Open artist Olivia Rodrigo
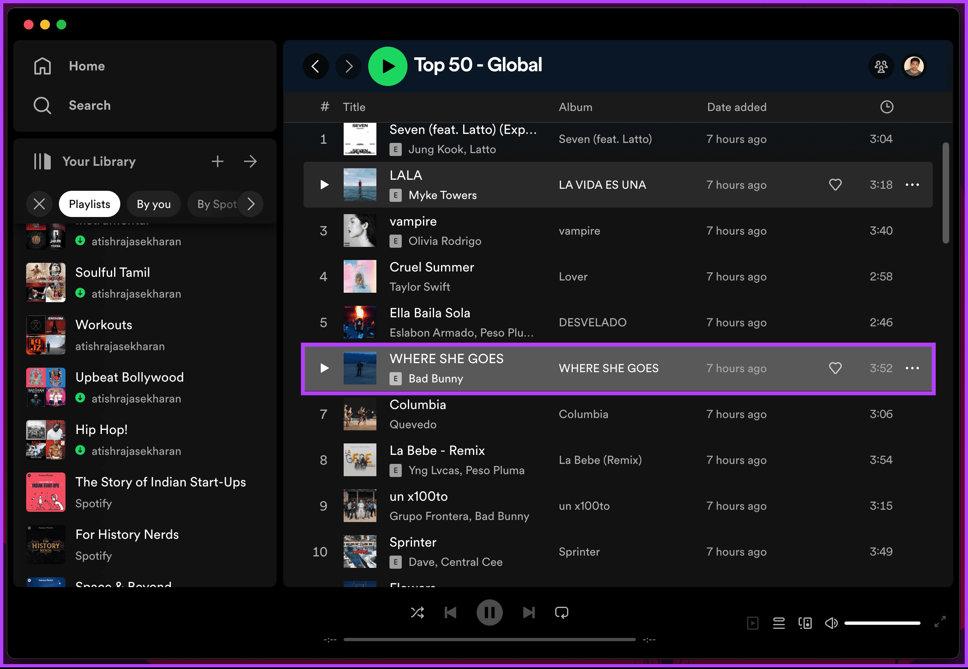This screenshot has width=968, height=669. pos(445,241)
